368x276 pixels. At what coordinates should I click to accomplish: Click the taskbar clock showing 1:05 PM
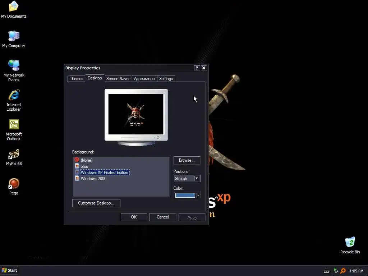[x=356, y=271]
